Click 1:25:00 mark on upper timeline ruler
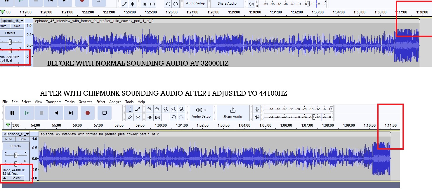 [151, 12]
